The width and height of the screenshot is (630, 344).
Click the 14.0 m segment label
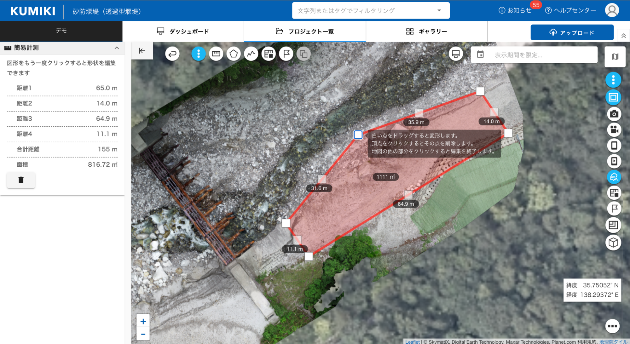[492, 121]
